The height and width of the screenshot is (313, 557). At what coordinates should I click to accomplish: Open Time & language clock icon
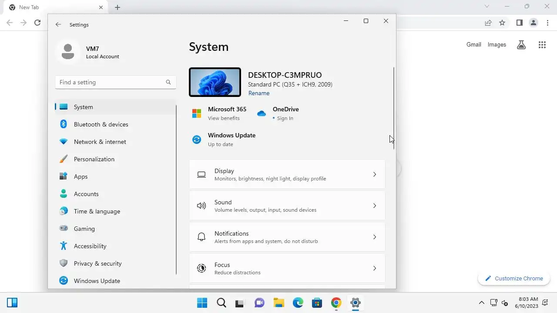click(64, 211)
